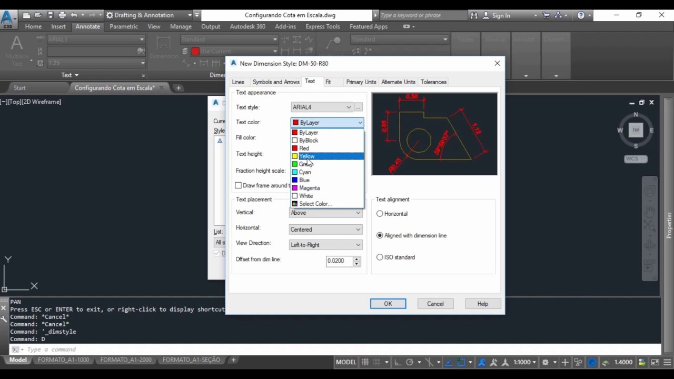This screenshot has width=674, height=379.
Task: Open the Vertical placement Above dropdown
Action: coord(326,213)
